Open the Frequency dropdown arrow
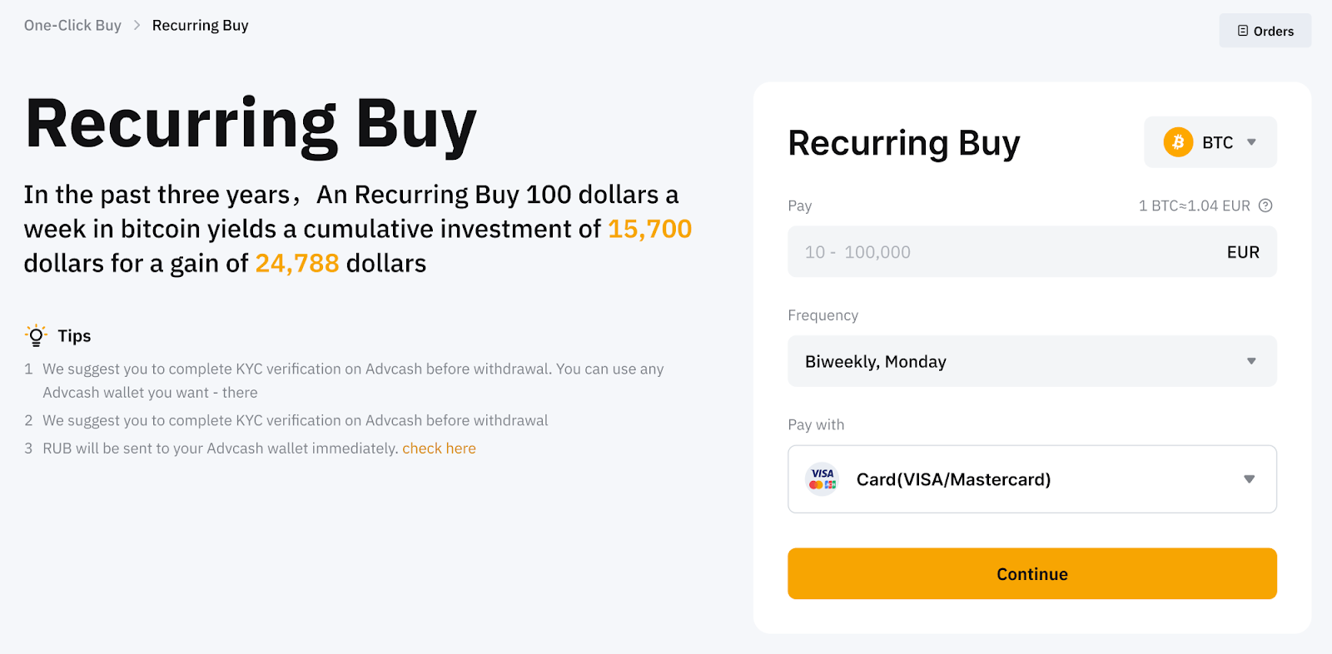The image size is (1332, 654). [1251, 361]
